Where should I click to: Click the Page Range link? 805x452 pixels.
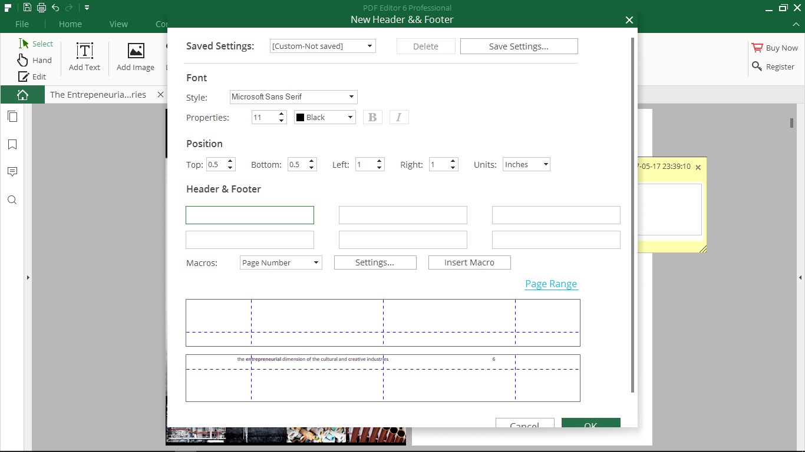(x=550, y=284)
